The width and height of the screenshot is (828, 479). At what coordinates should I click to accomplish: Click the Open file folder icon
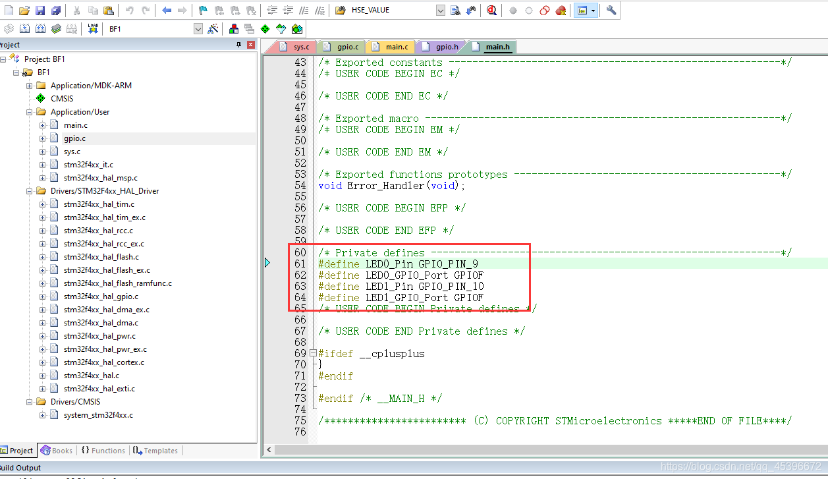[x=24, y=11]
